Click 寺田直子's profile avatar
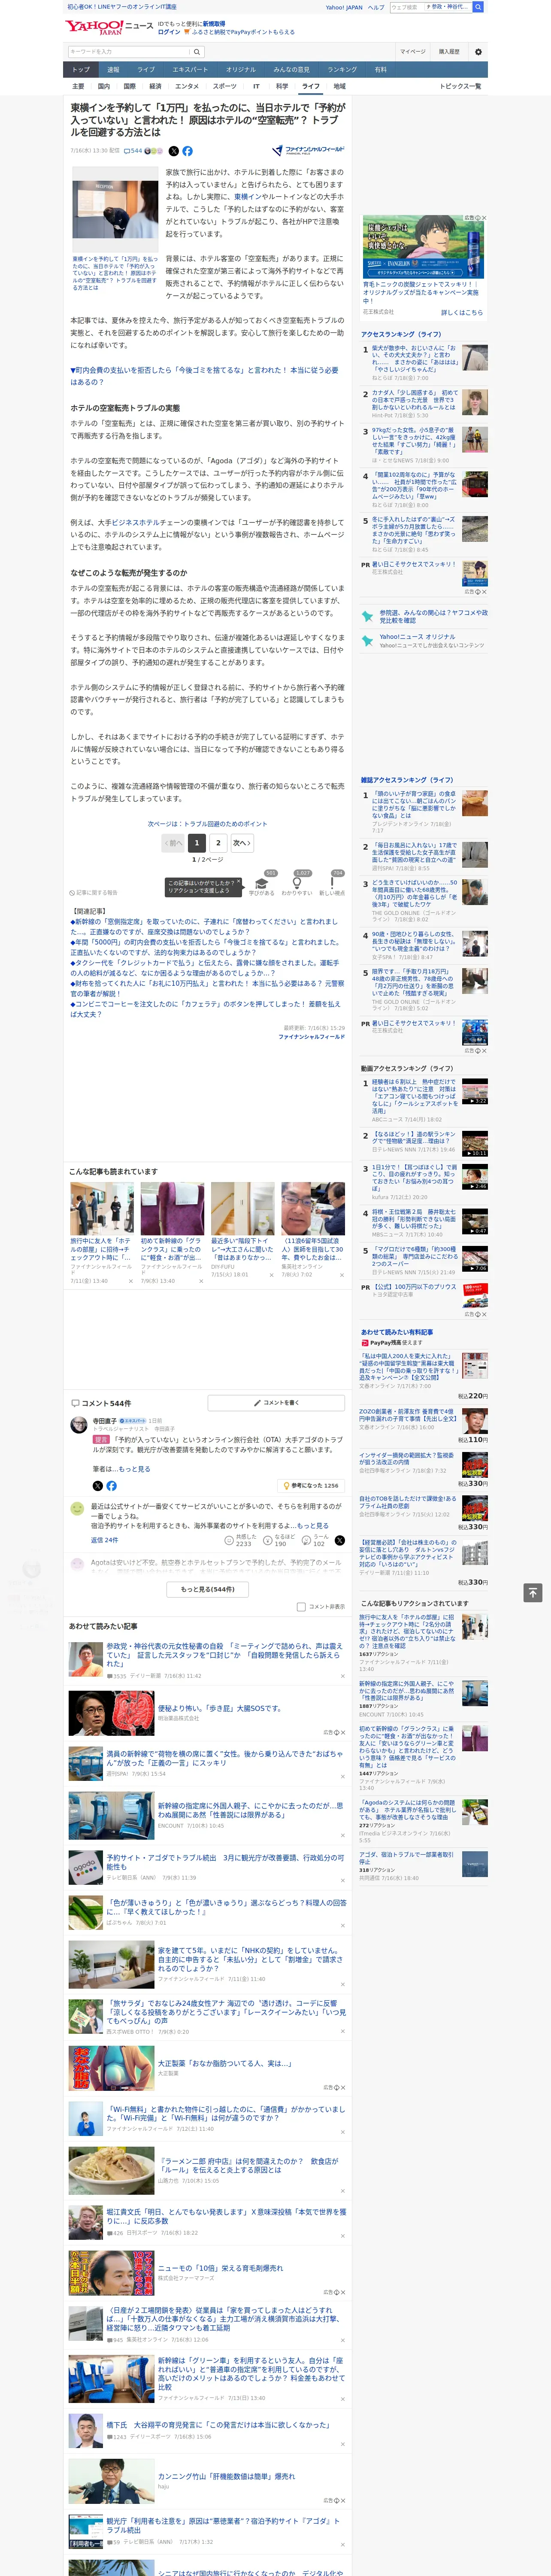Screen dimensions: 551x2576 78,1425
